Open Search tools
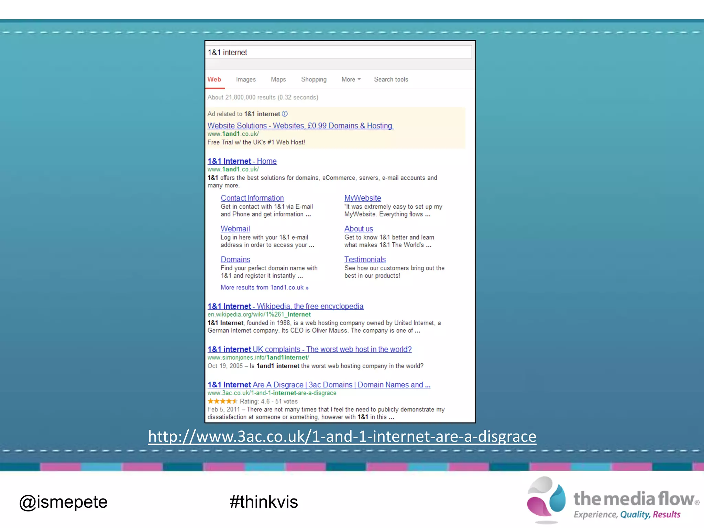This screenshot has width=704, height=528. (x=391, y=79)
